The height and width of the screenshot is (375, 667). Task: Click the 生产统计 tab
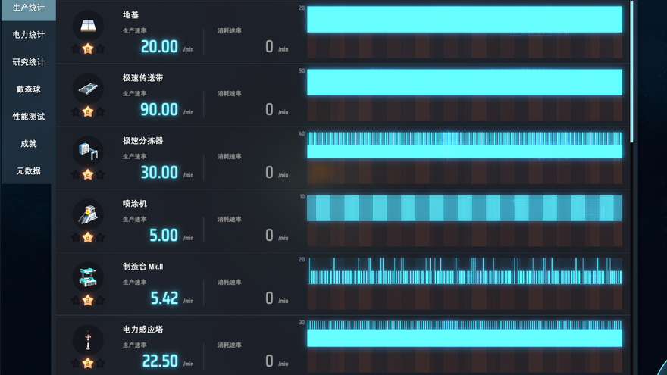tap(28, 8)
